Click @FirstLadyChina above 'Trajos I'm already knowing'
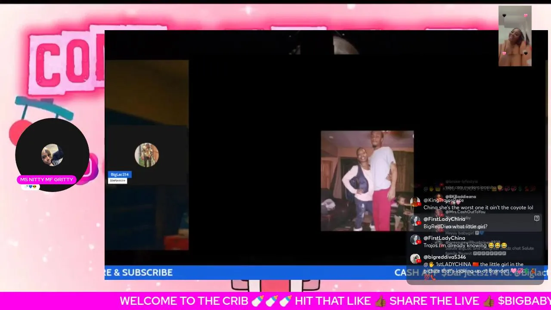The width and height of the screenshot is (551, 310). coord(444,238)
